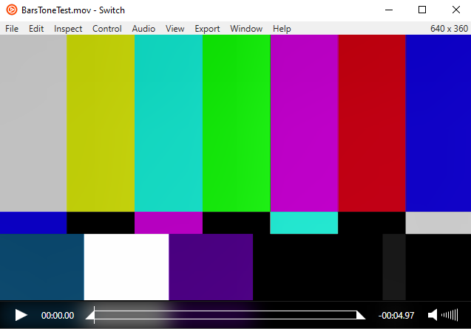Mute audio with the speaker icon
The width and height of the screenshot is (471, 329).
[x=433, y=315]
